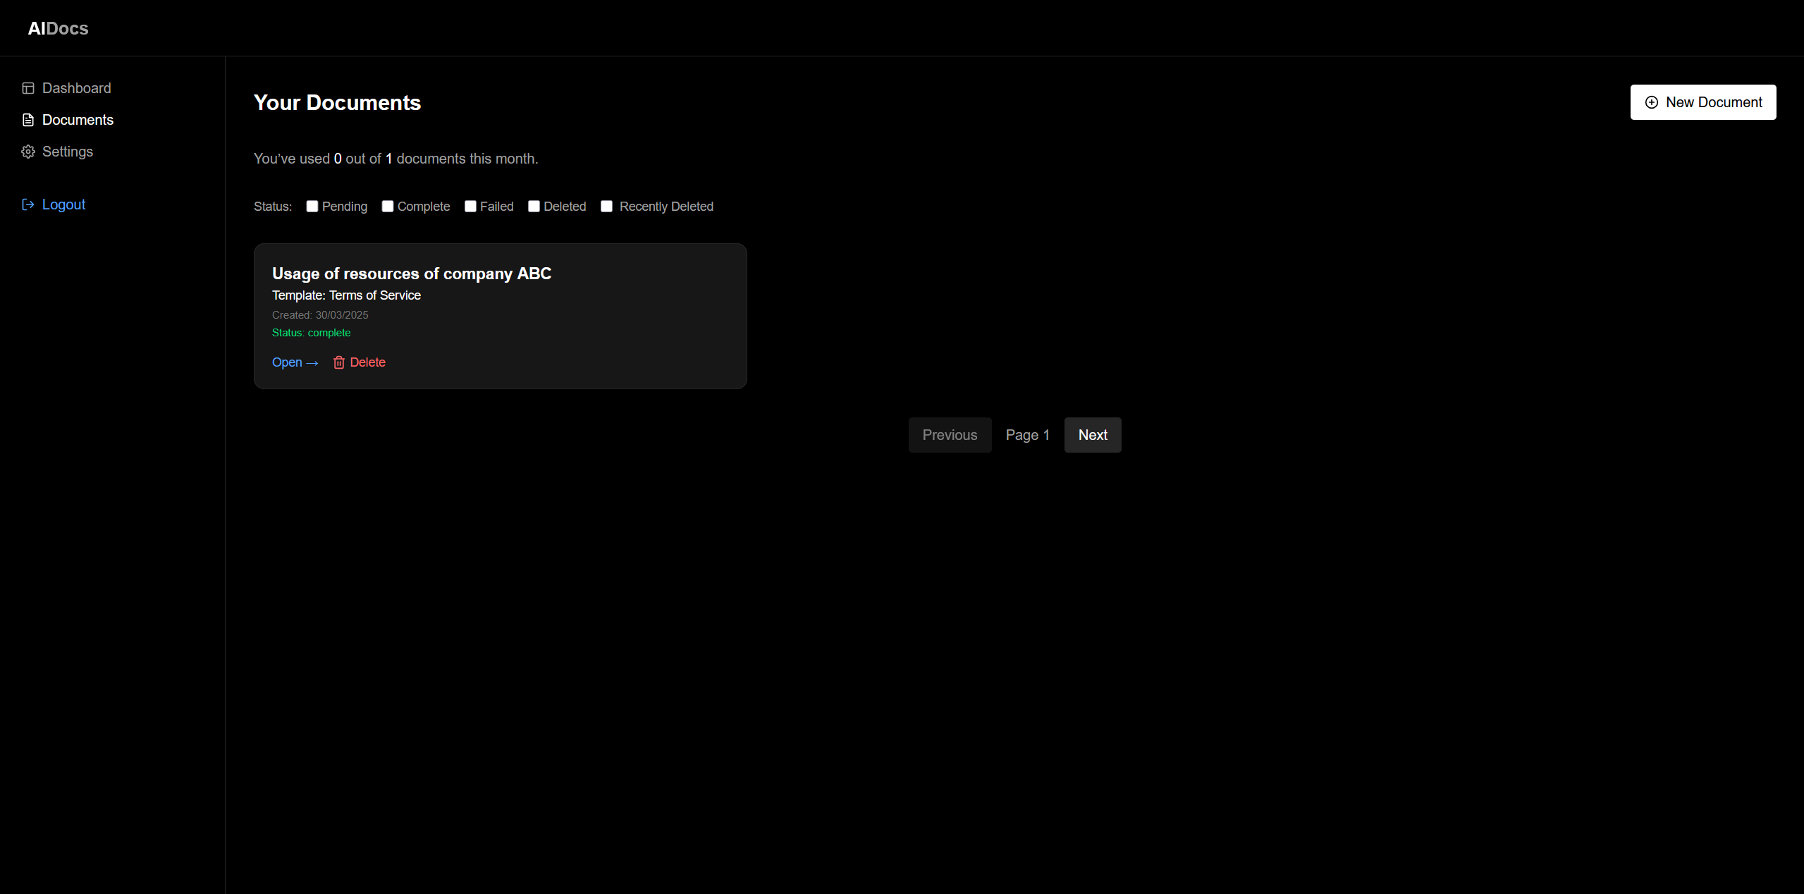Open Settings from the sidebar
Image resolution: width=1804 pixels, height=894 pixels.
point(68,152)
